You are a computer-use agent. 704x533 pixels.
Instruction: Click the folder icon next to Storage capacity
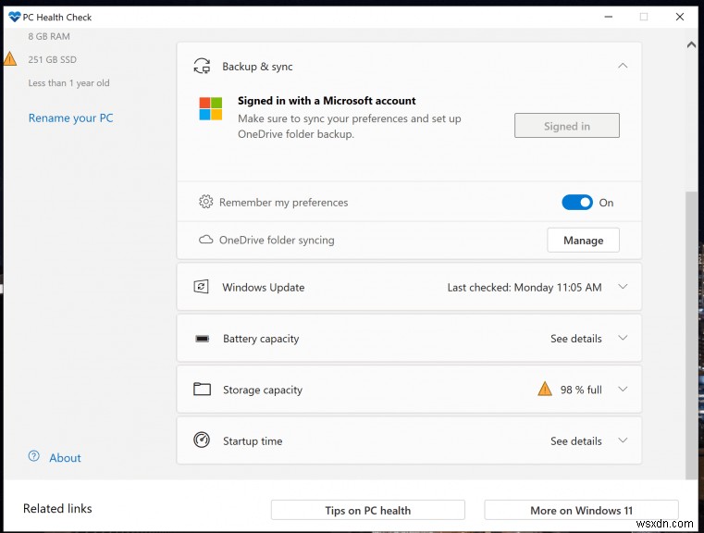coord(202,389)
